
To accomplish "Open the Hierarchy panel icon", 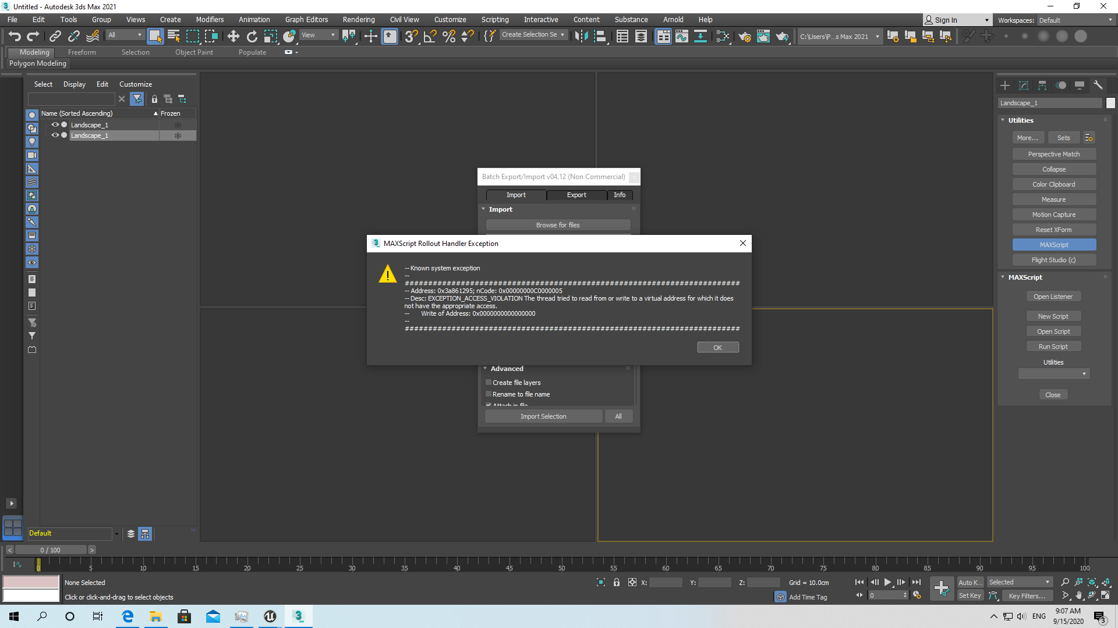I will click(1042, 85).
